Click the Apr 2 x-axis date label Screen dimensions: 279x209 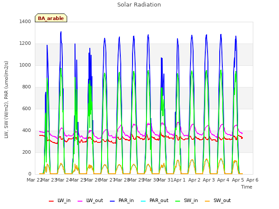(194, 180)
